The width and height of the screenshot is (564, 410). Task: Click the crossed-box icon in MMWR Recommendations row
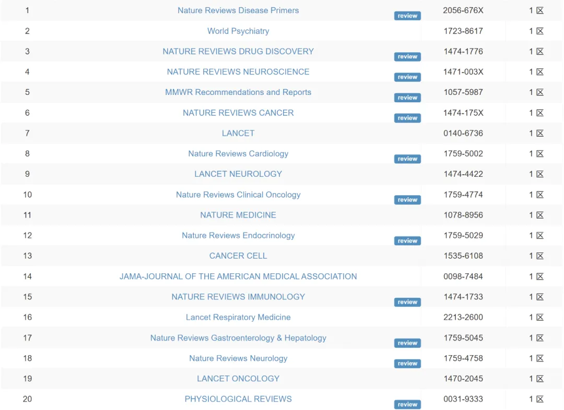[540, 92]
